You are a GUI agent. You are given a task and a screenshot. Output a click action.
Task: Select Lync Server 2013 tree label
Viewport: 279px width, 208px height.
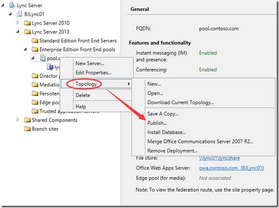tap(50, 32)
